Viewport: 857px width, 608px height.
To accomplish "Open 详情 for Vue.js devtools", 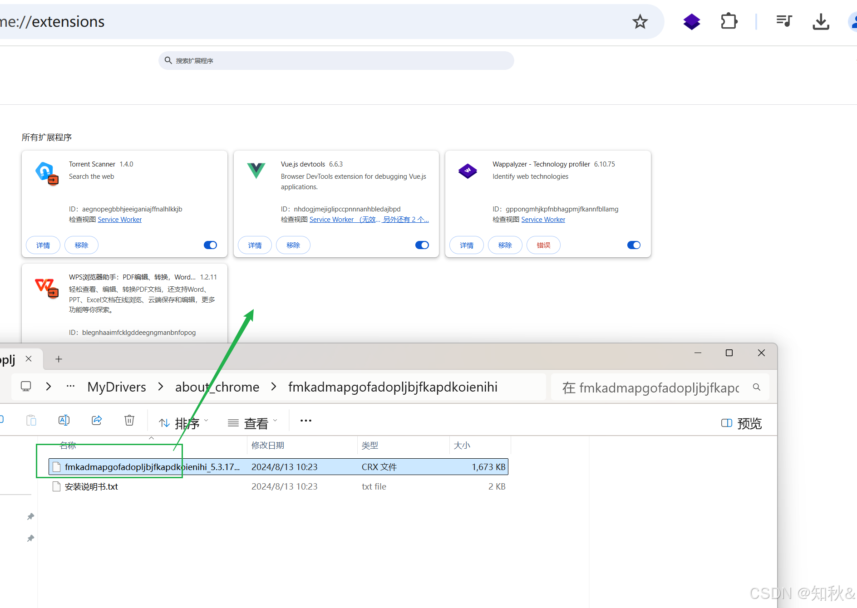I will 255,245.
